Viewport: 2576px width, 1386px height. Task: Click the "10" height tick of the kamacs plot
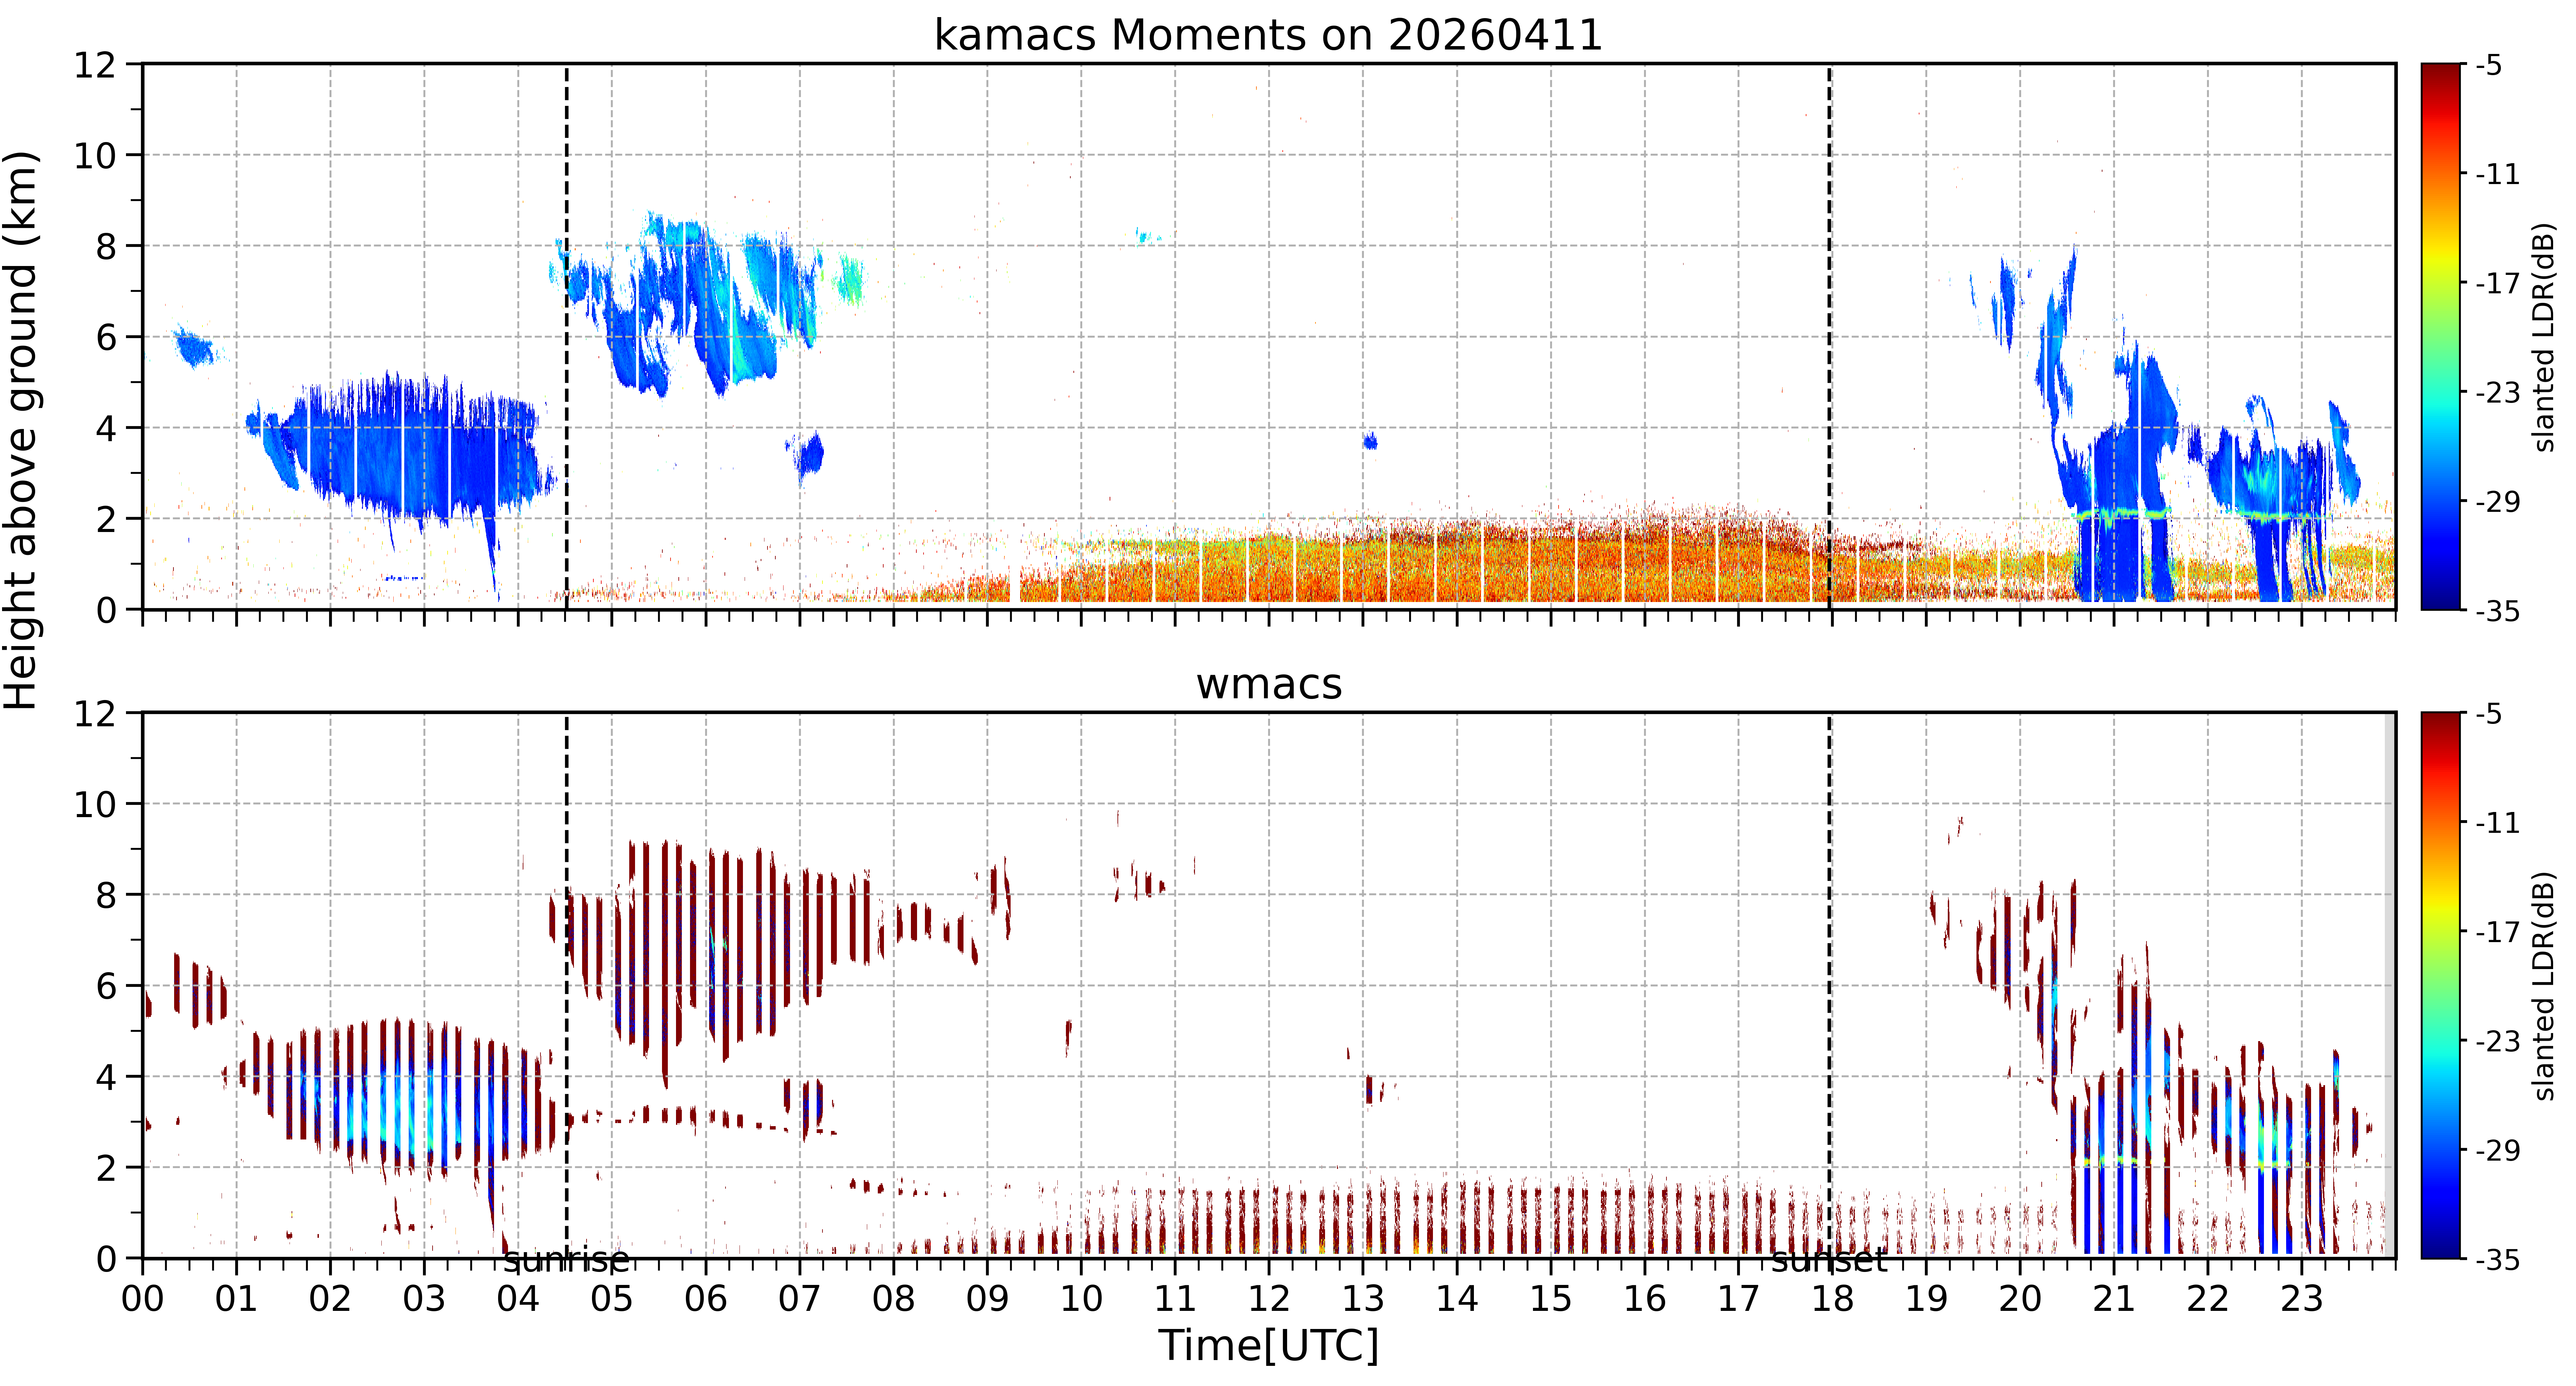point(95,156)
